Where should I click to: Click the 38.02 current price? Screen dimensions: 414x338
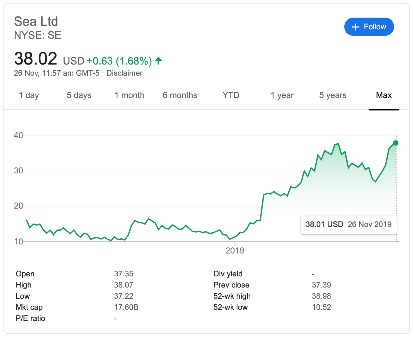coord(35,58)
